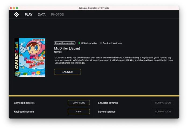Click the Namco publisher name

[x=58, y=52]
